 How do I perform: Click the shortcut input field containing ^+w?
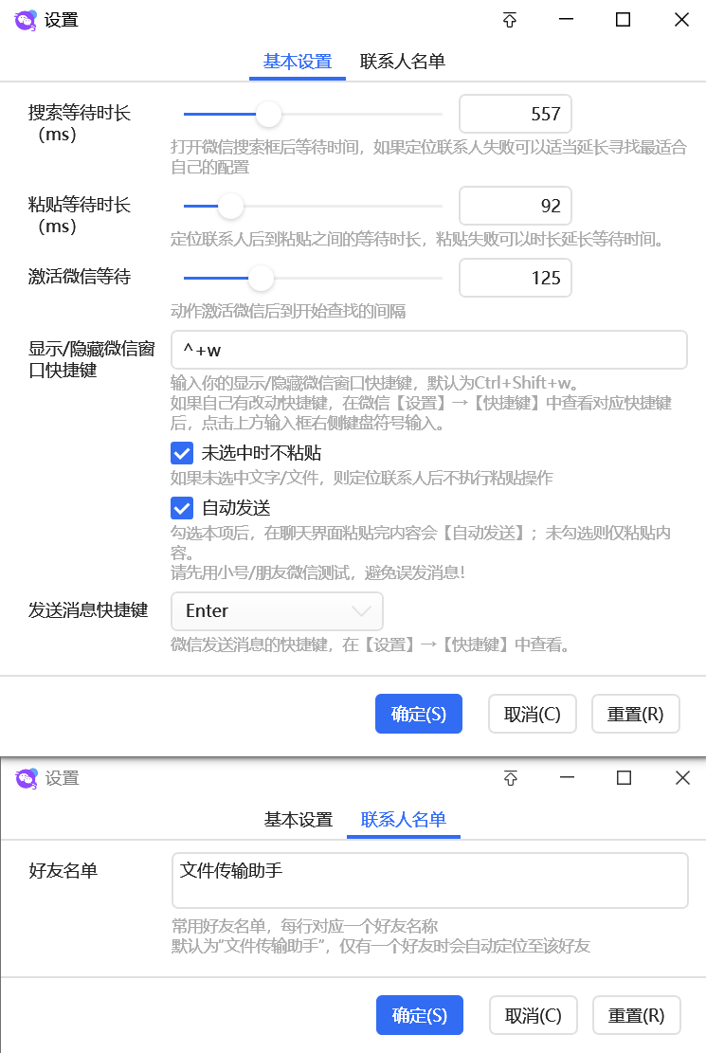429,350
